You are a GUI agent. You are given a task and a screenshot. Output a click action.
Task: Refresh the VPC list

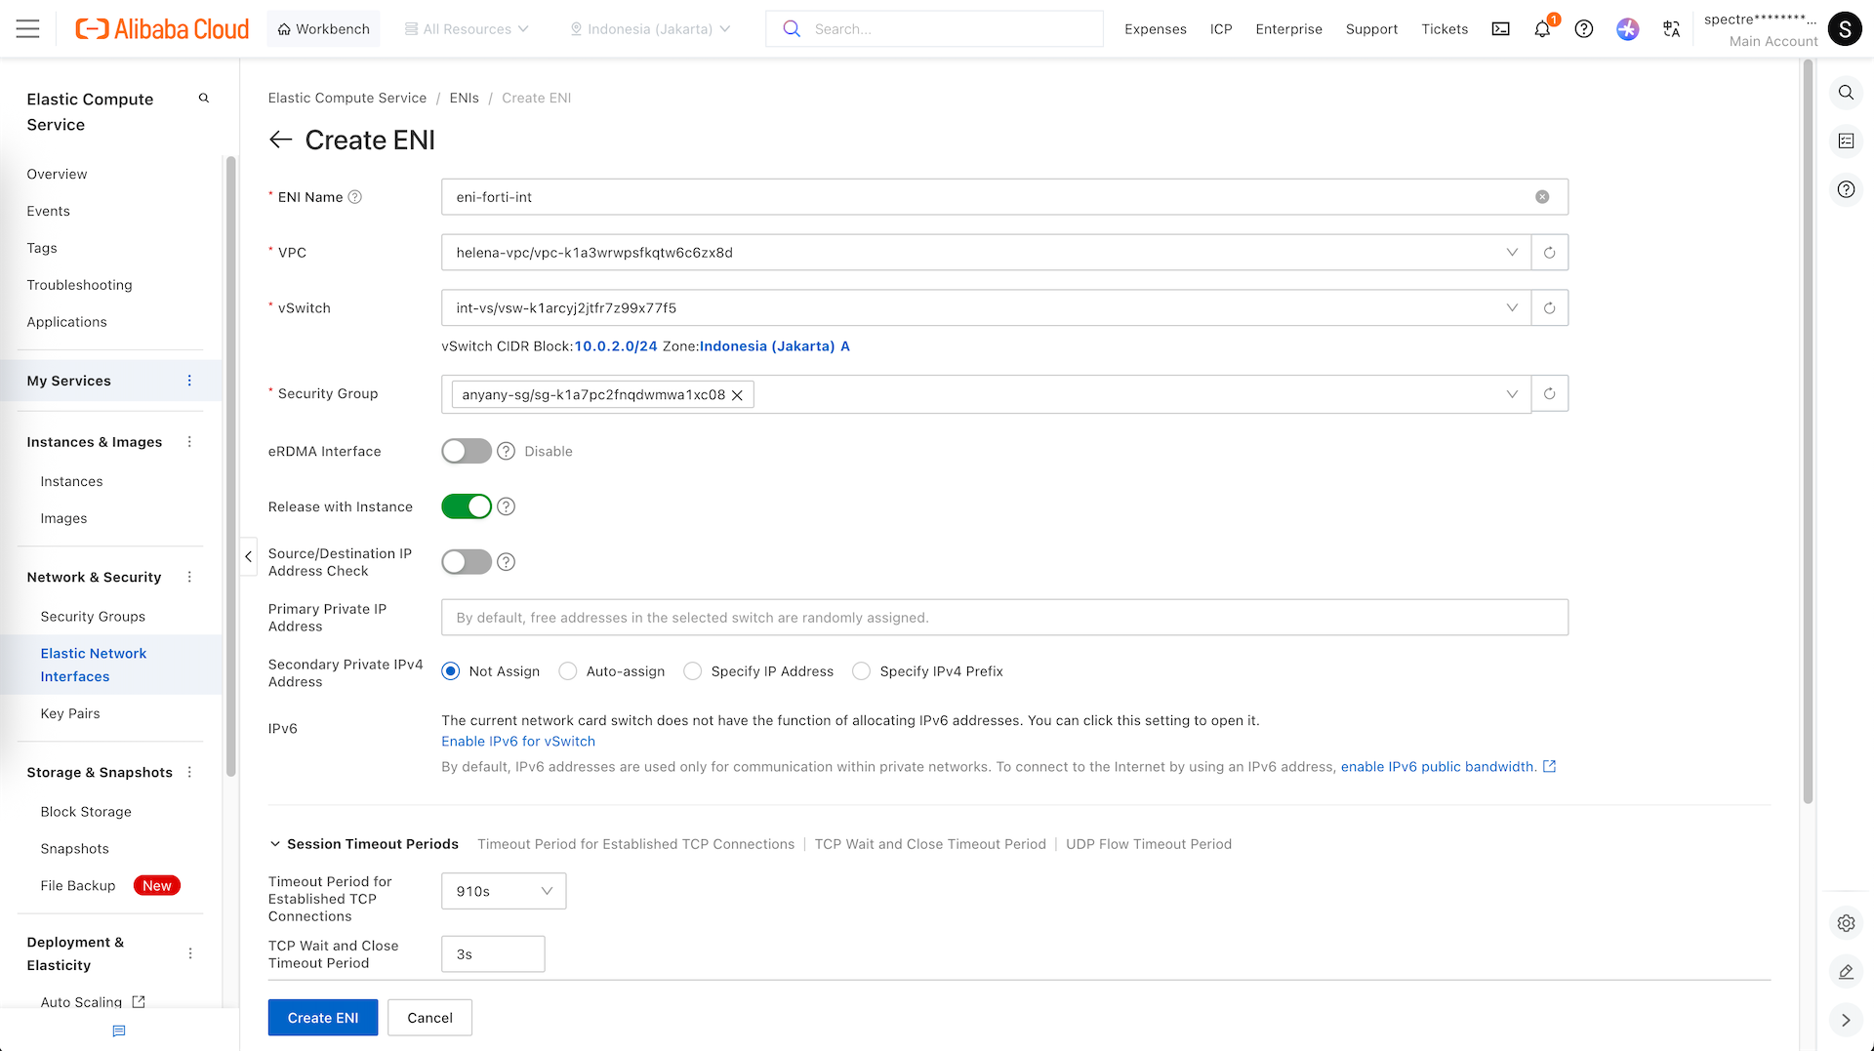(x=1549, y=253)
